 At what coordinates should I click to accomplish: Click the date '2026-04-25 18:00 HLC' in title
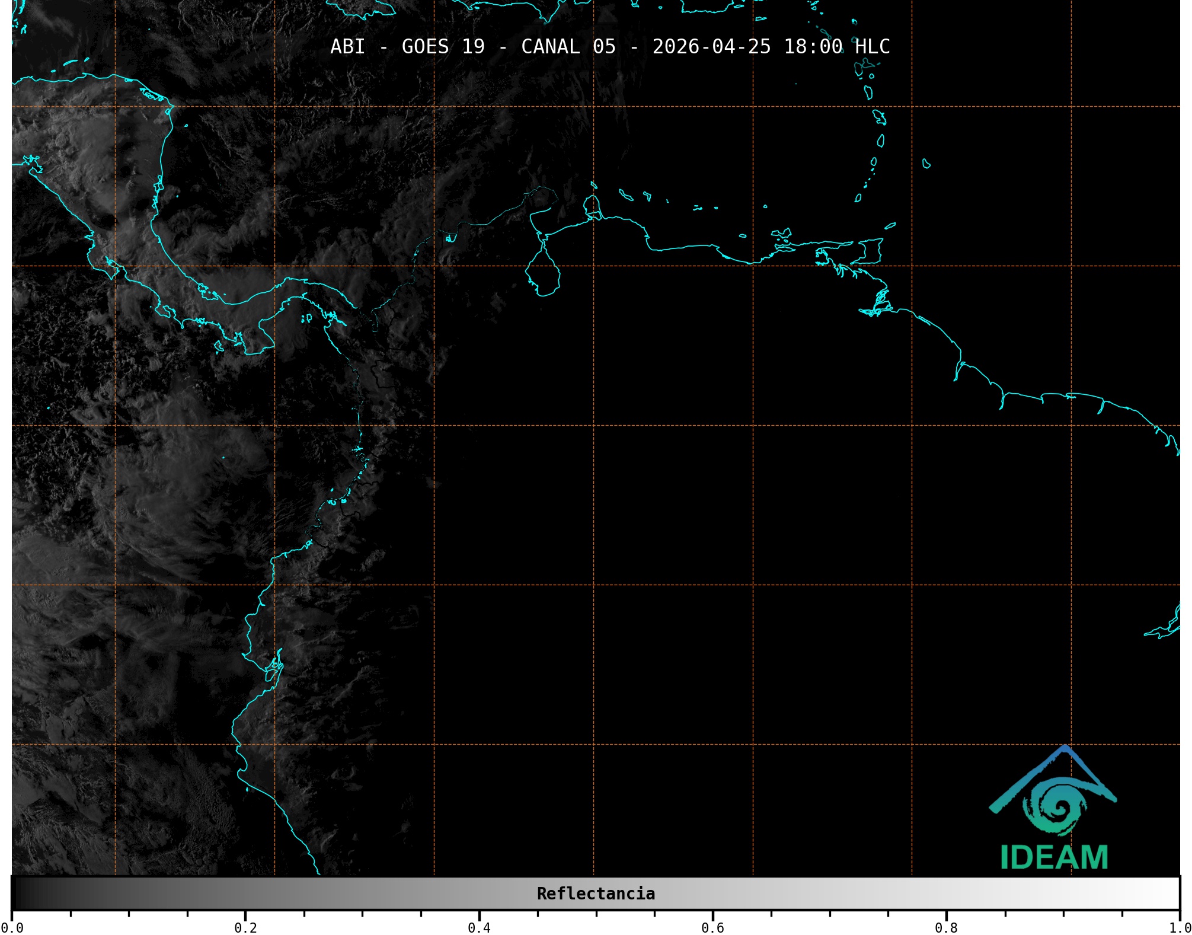pyautogui.click(x=771, y=47)
